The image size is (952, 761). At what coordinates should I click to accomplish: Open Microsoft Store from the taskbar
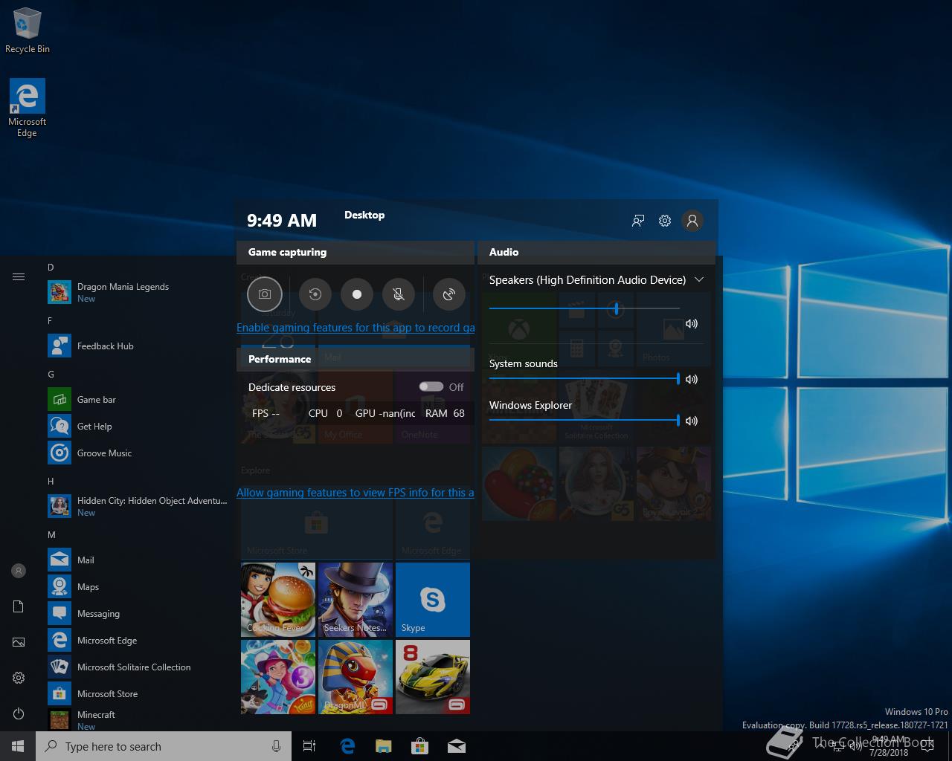pyautogui.click(x=420, y=746)
